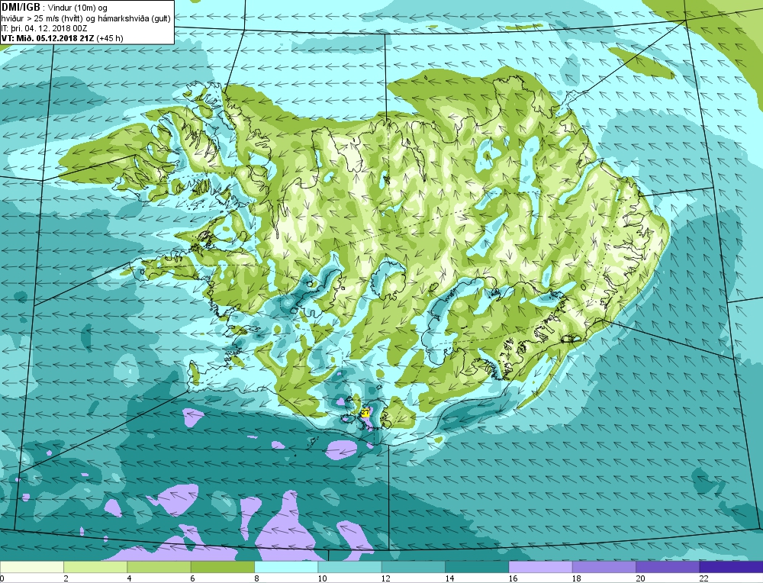Image resolution: width=763 pixels, height=583 pixels.
Task: Select the medium purple 18–20 m/s legend swatch
Action: click(x=604, y=567)
